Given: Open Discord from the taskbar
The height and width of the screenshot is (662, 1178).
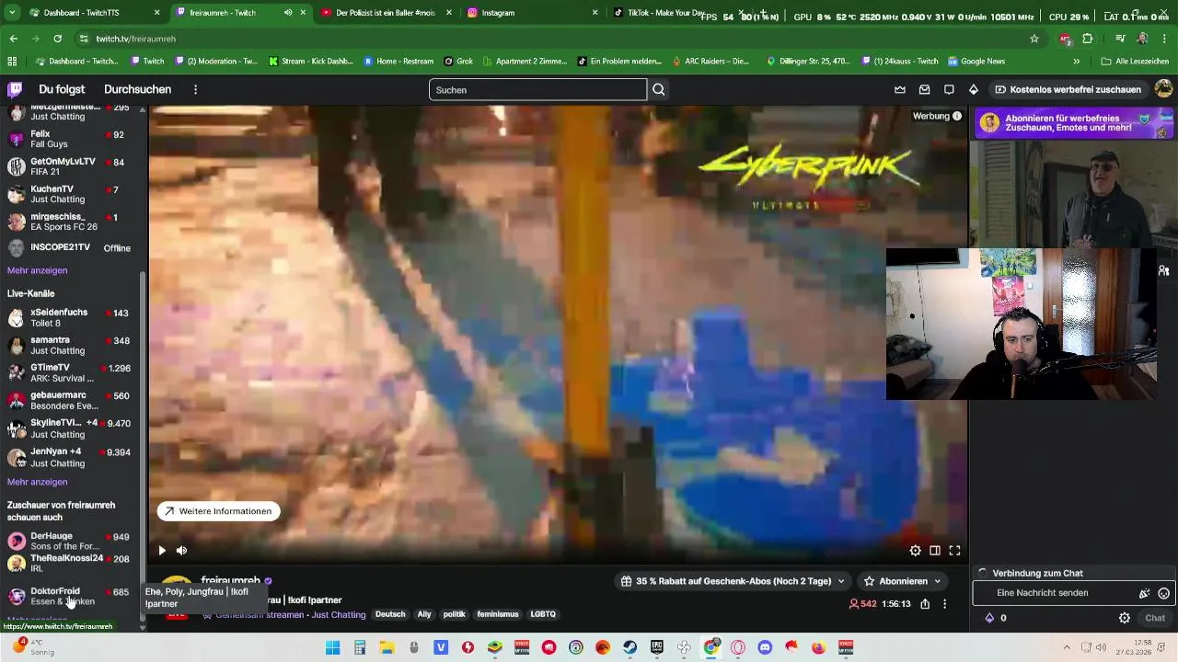Looking at the screenshot, I should [x=764, y=647].
